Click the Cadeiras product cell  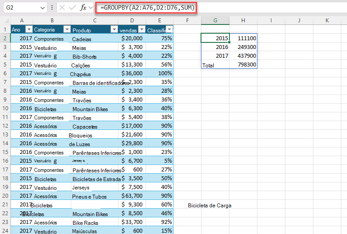pyautogui.click(x=95, y=38)
